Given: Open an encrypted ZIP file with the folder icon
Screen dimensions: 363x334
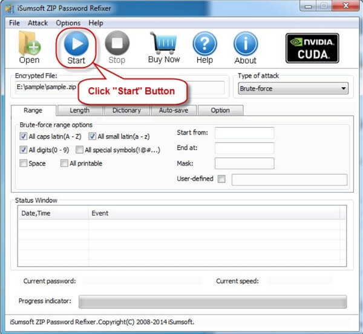Looking at the screenshot, I should click(30, 47).
